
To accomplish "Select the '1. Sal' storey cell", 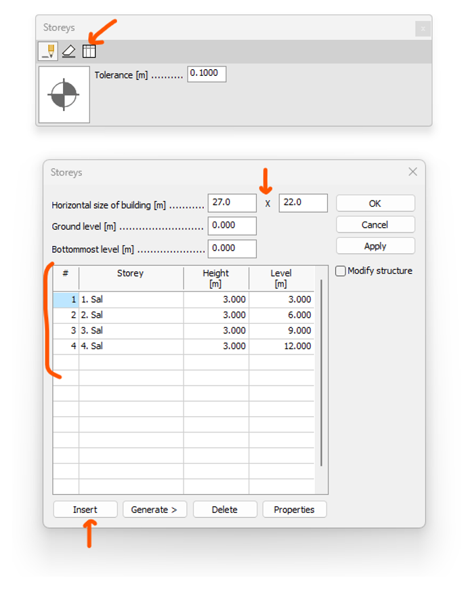I will [x=131, y=300].
